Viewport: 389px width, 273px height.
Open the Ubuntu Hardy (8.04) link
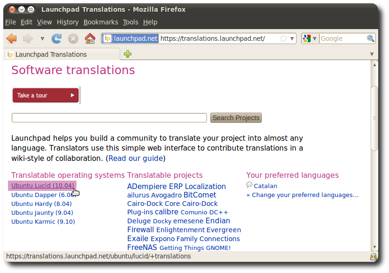point(41,204)
